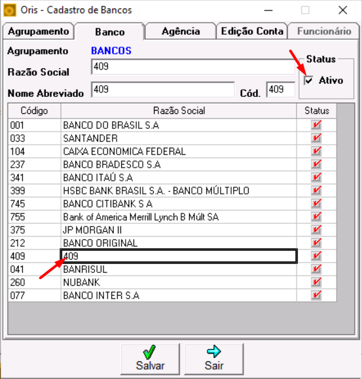Toggle status checkbox for Bank of America row
The height and width of the screenshot is (379, 362).
click(x=316, y=217)
